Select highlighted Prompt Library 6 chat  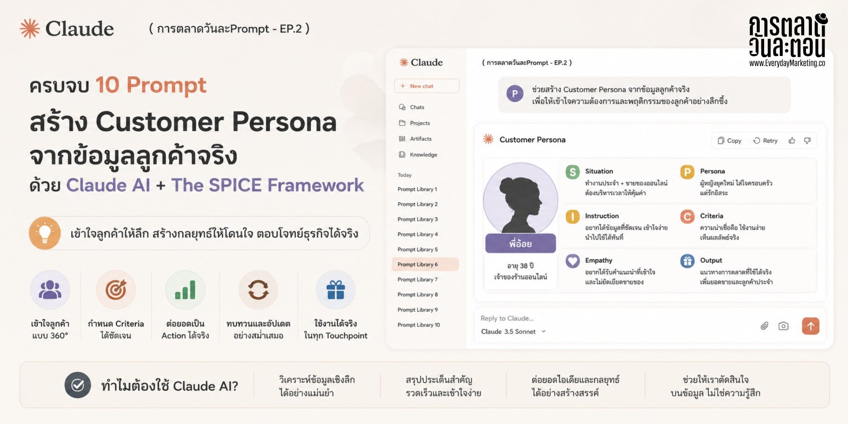[425, 264]
